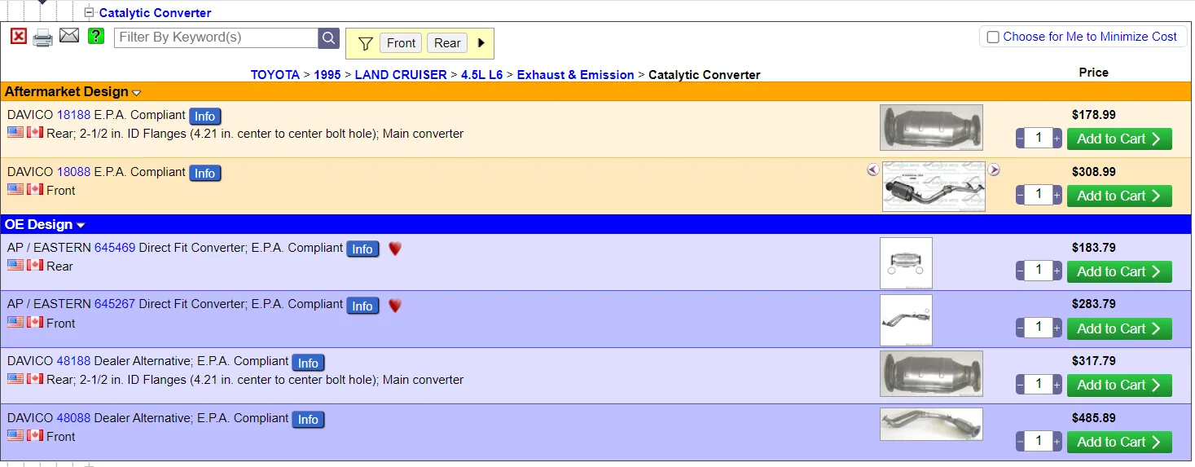Viewport: 1195px width, 467px height.
Task: Open Info for DAVICO 18188
Action: tap(205, 117)
